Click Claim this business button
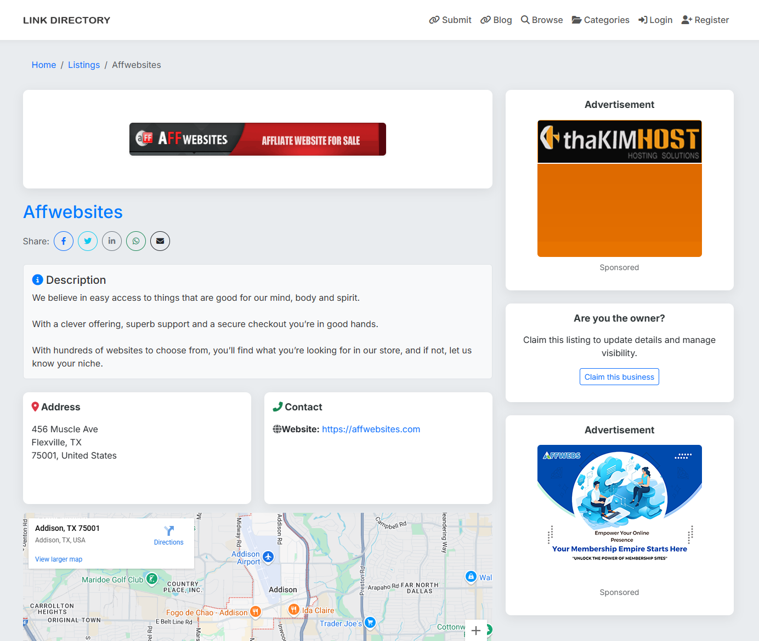 pos(619,377)
